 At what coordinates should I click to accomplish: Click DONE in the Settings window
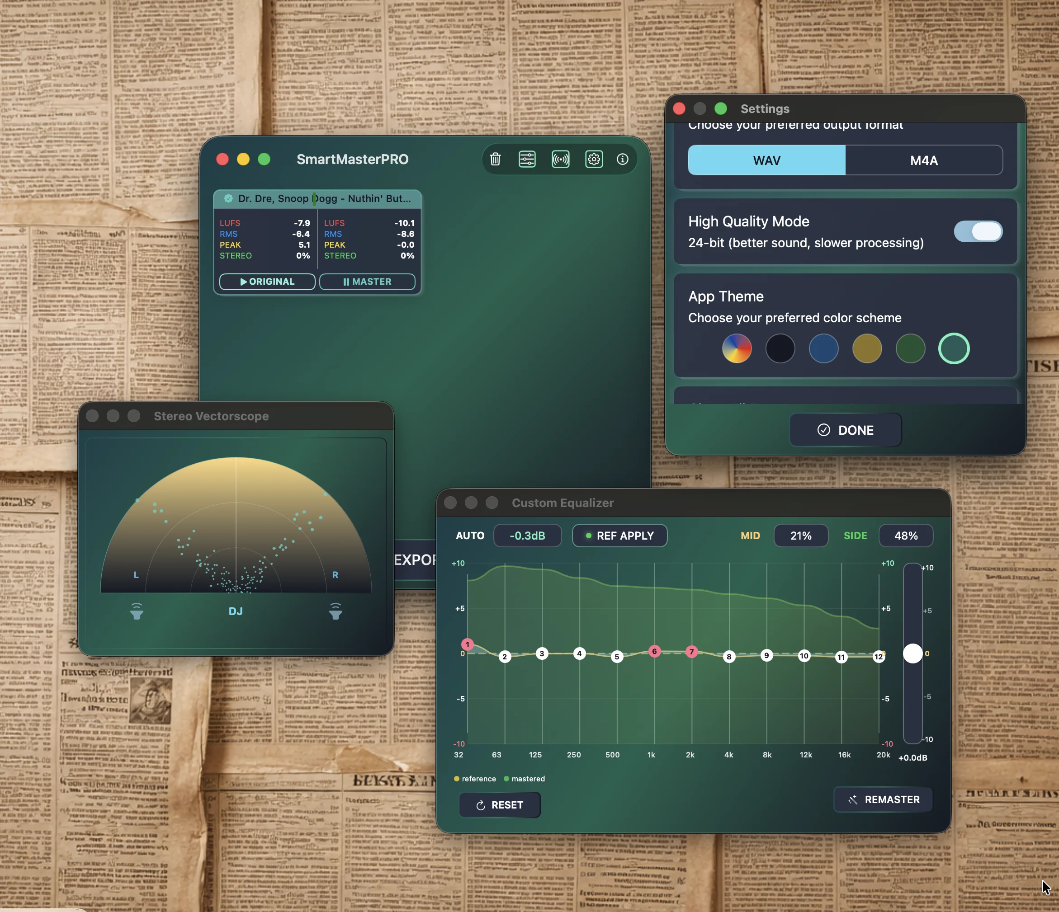[x=845, y=430]
